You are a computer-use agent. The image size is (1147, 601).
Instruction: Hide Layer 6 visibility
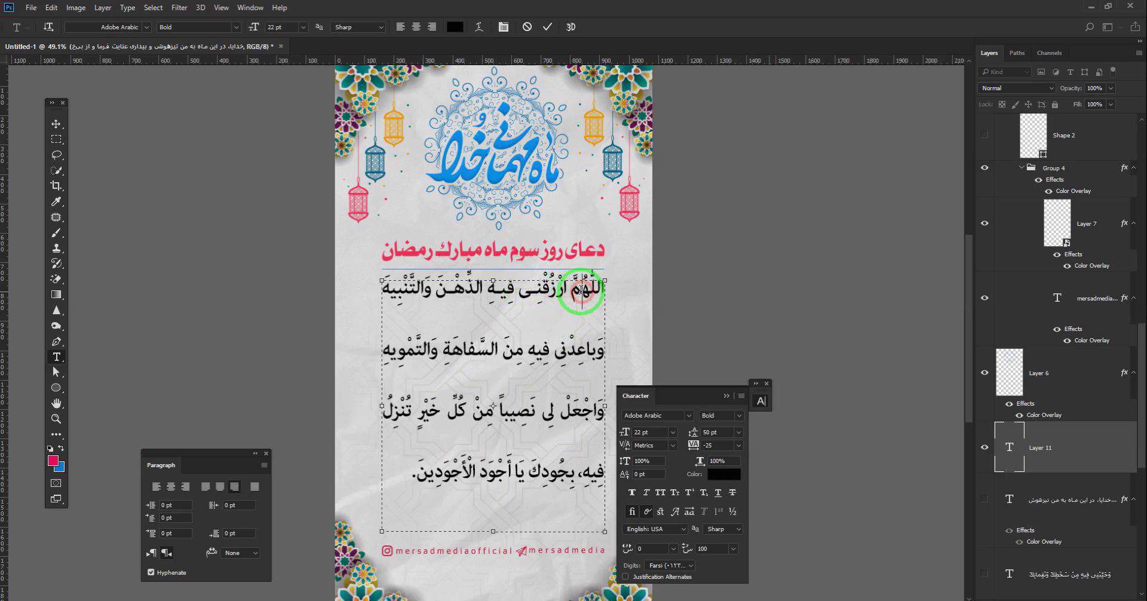(985, 373)
